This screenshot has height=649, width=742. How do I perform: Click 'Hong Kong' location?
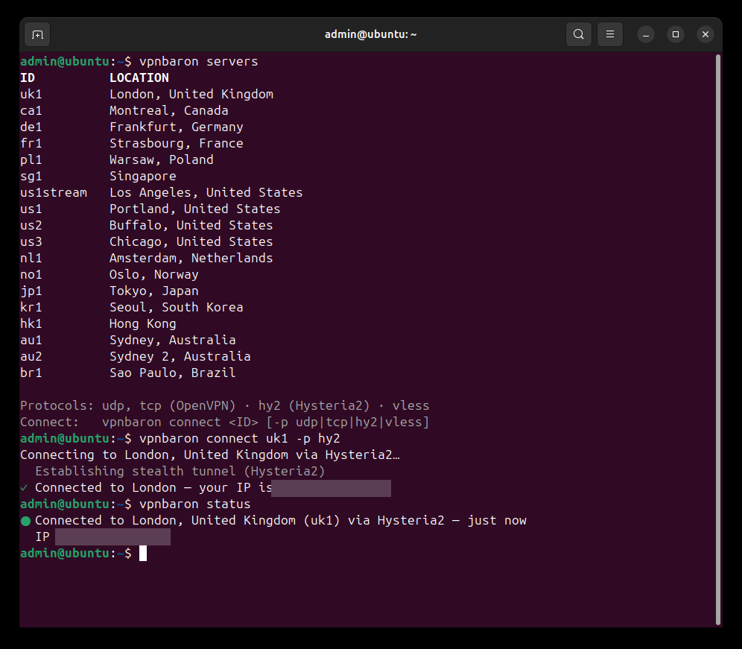click(143, 324)
